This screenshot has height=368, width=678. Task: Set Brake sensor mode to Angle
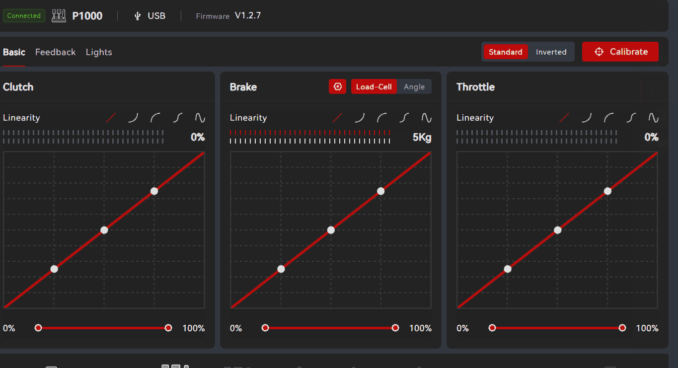pos(414,87)
